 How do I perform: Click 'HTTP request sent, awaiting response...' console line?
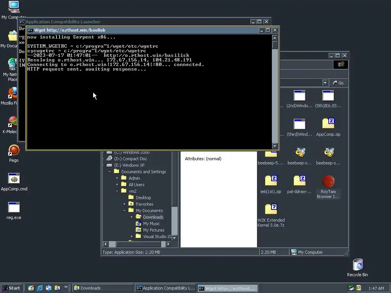click(x=87, y=69)
